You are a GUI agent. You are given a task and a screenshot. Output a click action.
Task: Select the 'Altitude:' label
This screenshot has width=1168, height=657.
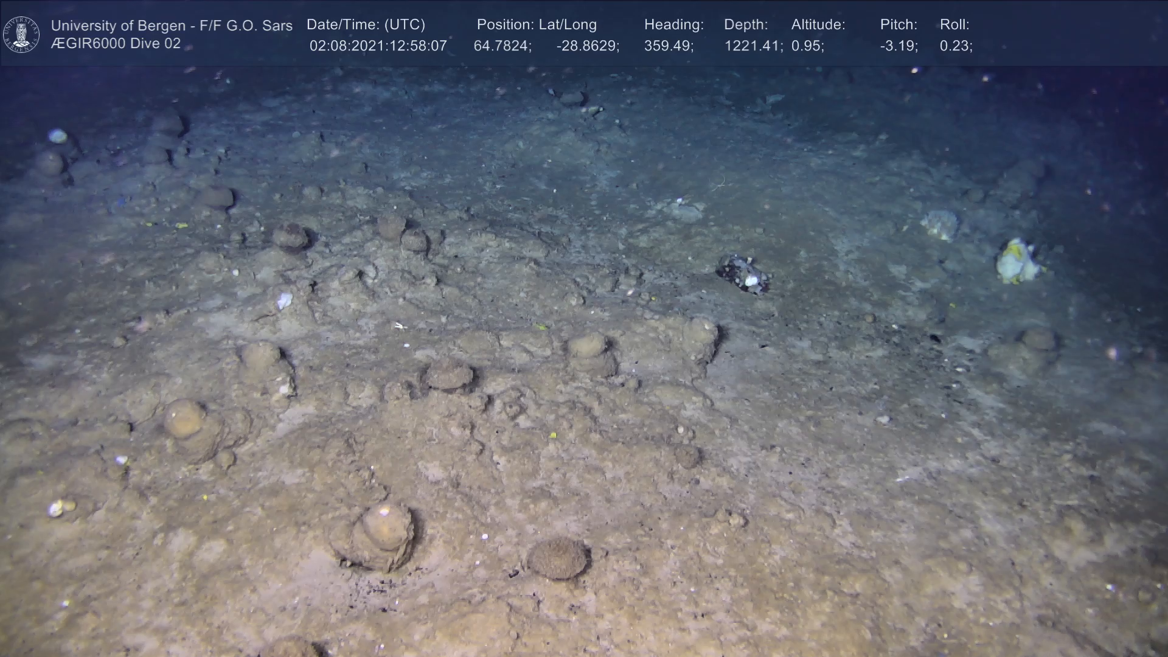pyautogui.click(x=818, y=25)
